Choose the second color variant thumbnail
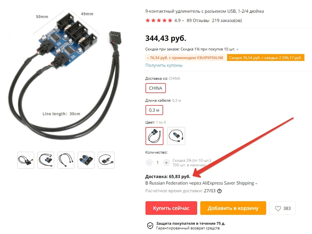The width and height of the screenshot is (312, 234). 176,136
